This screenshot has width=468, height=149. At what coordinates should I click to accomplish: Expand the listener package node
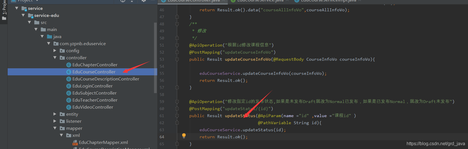point(55,121)
